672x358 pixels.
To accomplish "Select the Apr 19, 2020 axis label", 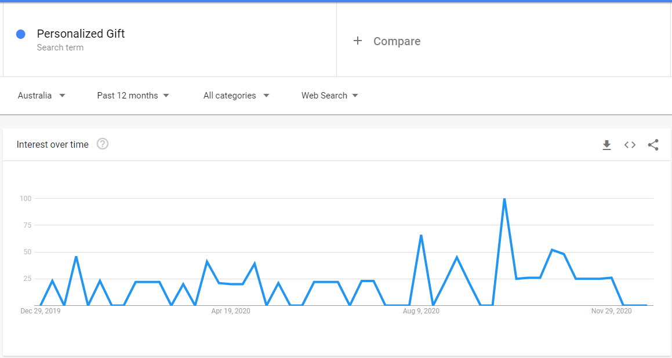I will pyautogui.click(x=231, y=311).
